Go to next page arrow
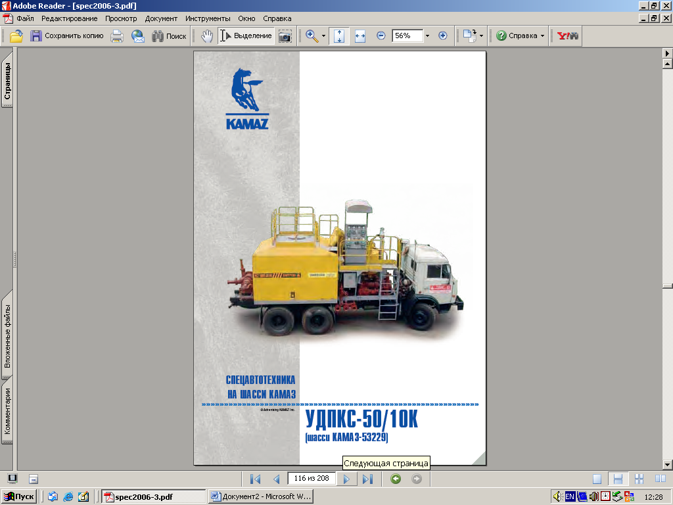673x505 pixels. [346, 479]
